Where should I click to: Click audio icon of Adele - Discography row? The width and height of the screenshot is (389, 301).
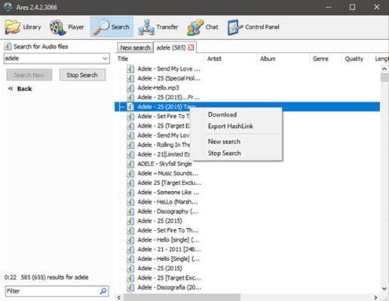pyautogui.click(x=130, y=211)
